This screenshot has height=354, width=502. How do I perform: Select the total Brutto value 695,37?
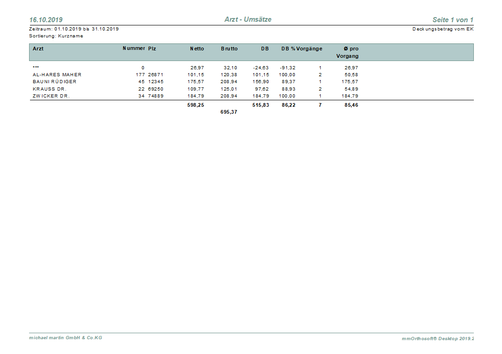click(229, 112)
